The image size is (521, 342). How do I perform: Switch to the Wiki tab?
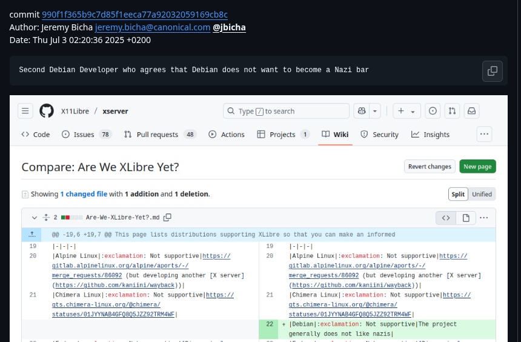pos(335,135)
